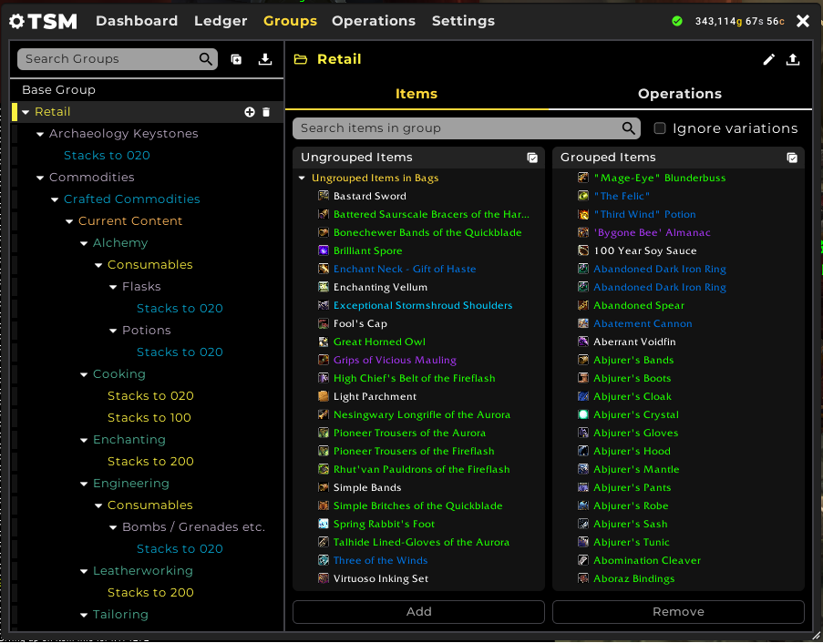Rename Retail group using the pencil icon
Image resolution: width=823 pixels, height=643 pixels.
coord(768,59)
